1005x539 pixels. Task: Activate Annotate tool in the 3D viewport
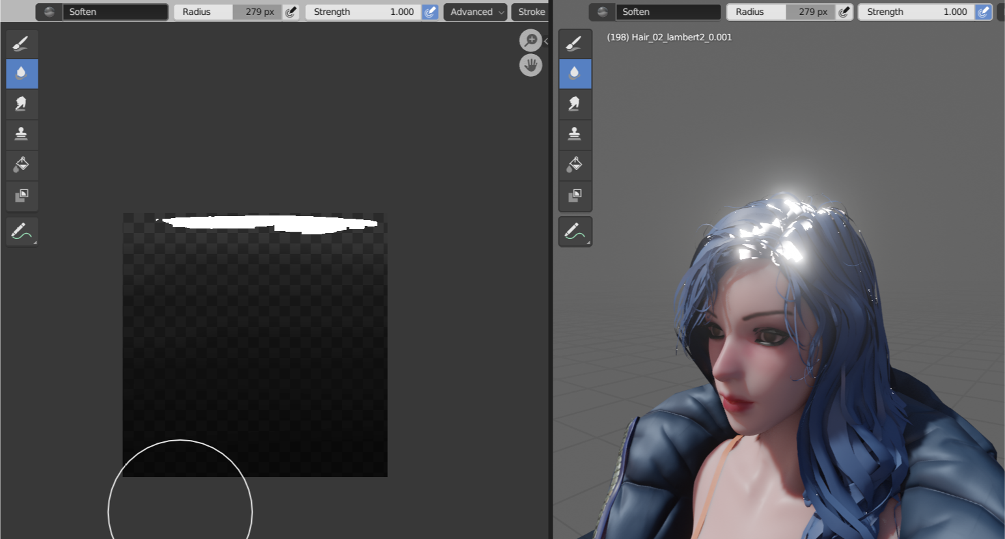pos(575,232)
